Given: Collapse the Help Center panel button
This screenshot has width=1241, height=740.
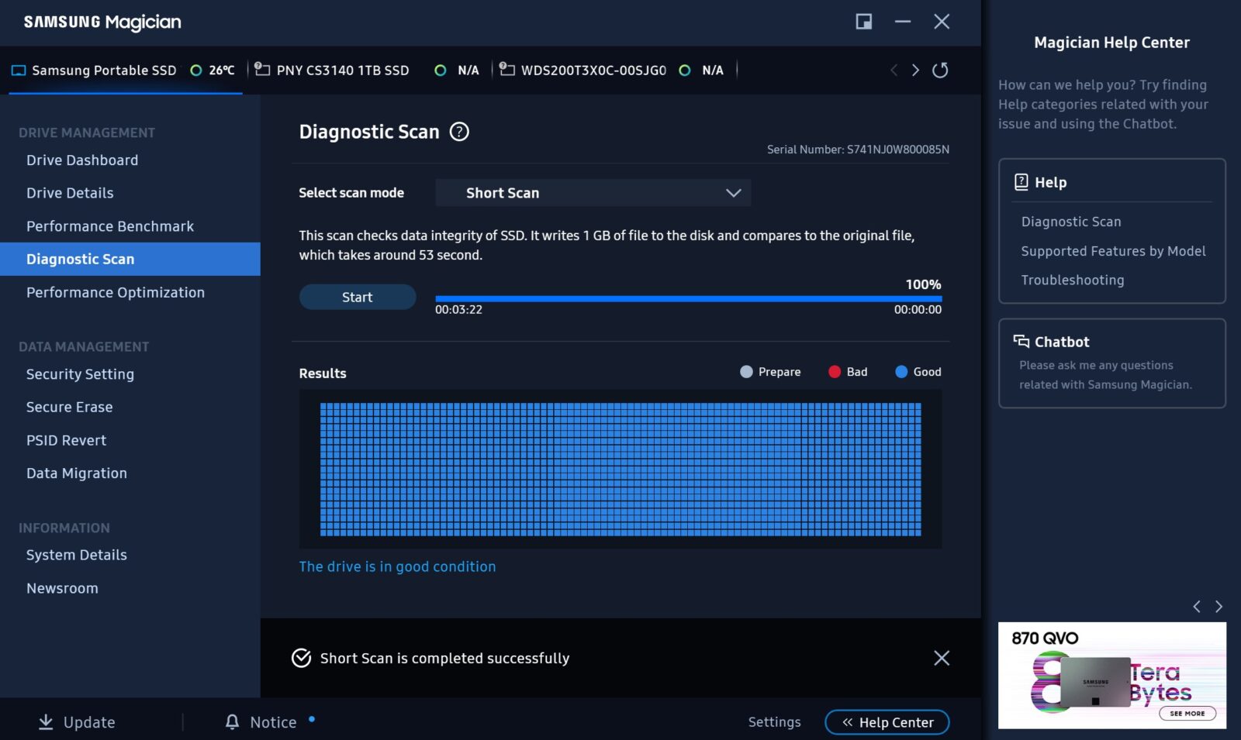Looking at the screenshot, I should click(x=887, y=722).
